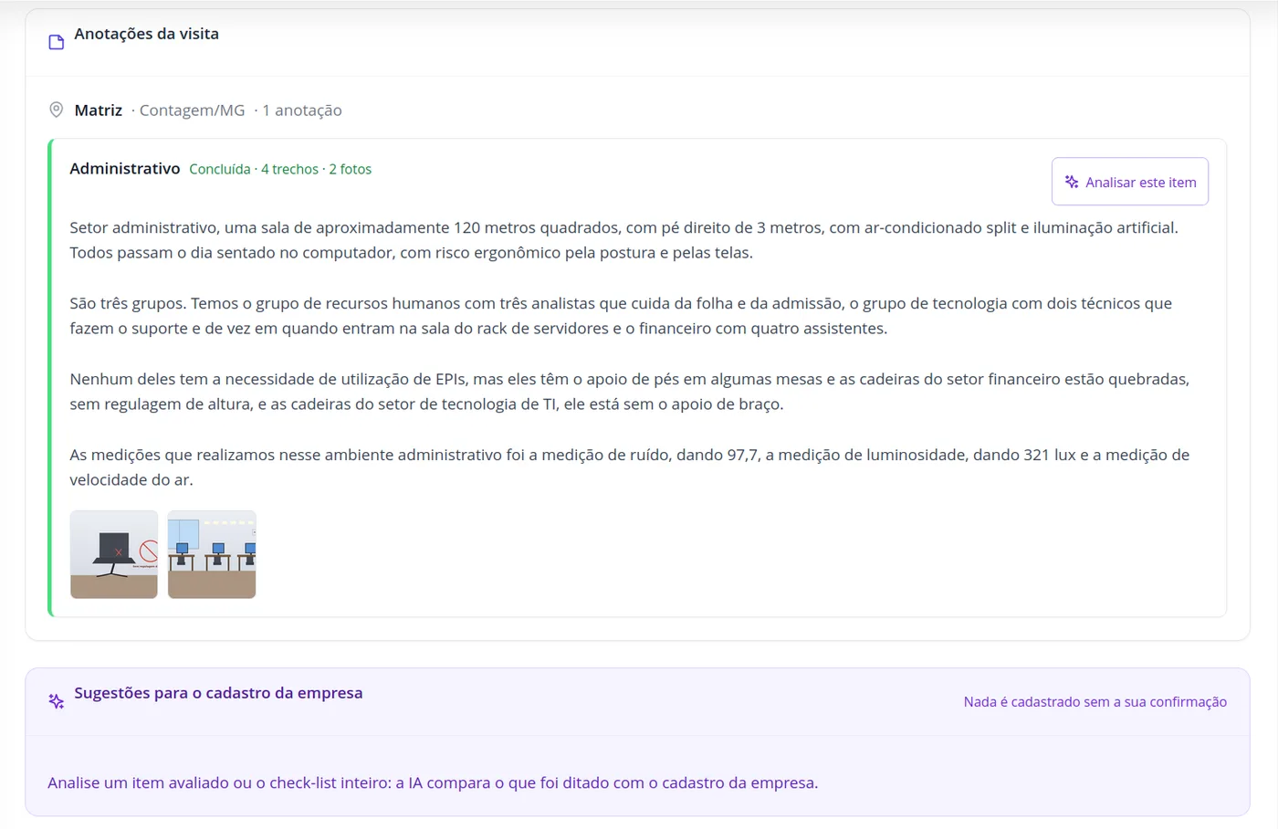
Task: Click the paragraph beginning 'Setor administrativo, uma sala'
Action: click(x=623, y=240)
